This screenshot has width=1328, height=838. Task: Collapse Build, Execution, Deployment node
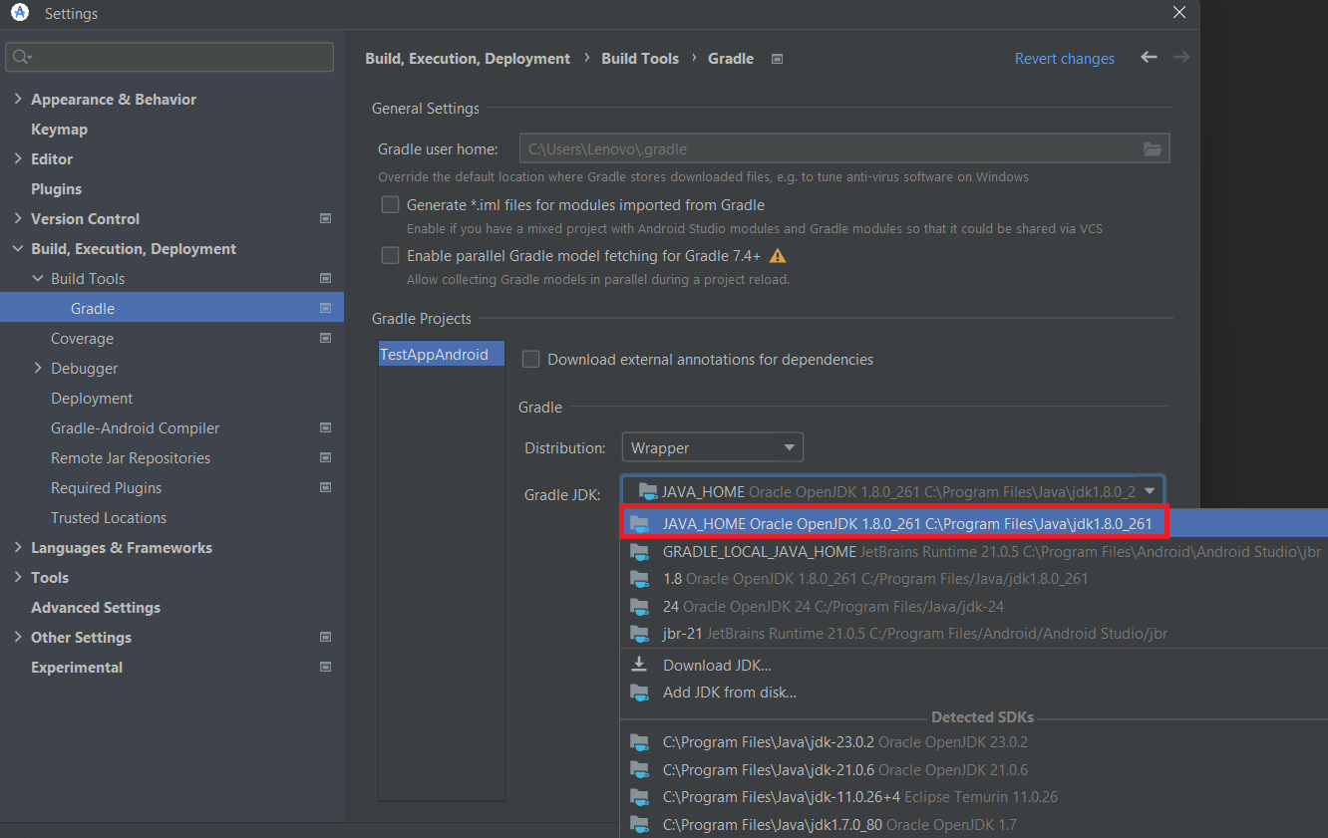point(18,248)
